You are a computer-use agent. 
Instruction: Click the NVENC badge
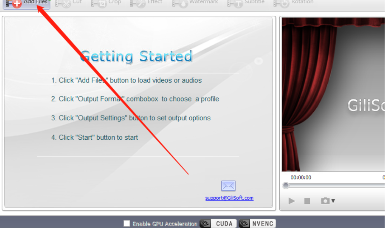tap(257, 223)
